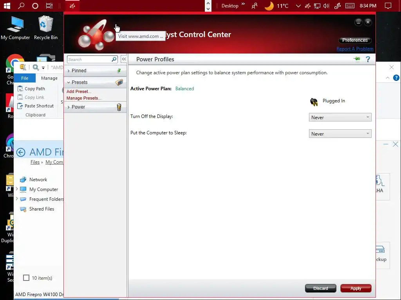
Task: Click the 8:34 PM clock
Action: (x=368, y=5)
